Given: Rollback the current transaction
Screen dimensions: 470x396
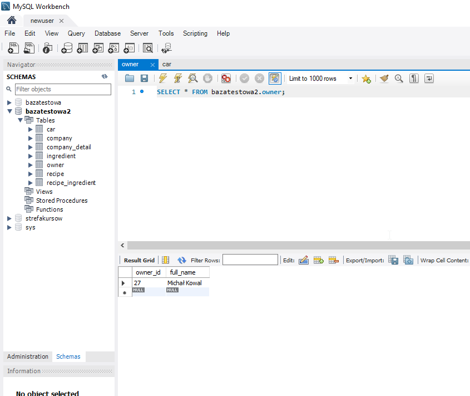Looking at the screenshot, I should (259, 79).
